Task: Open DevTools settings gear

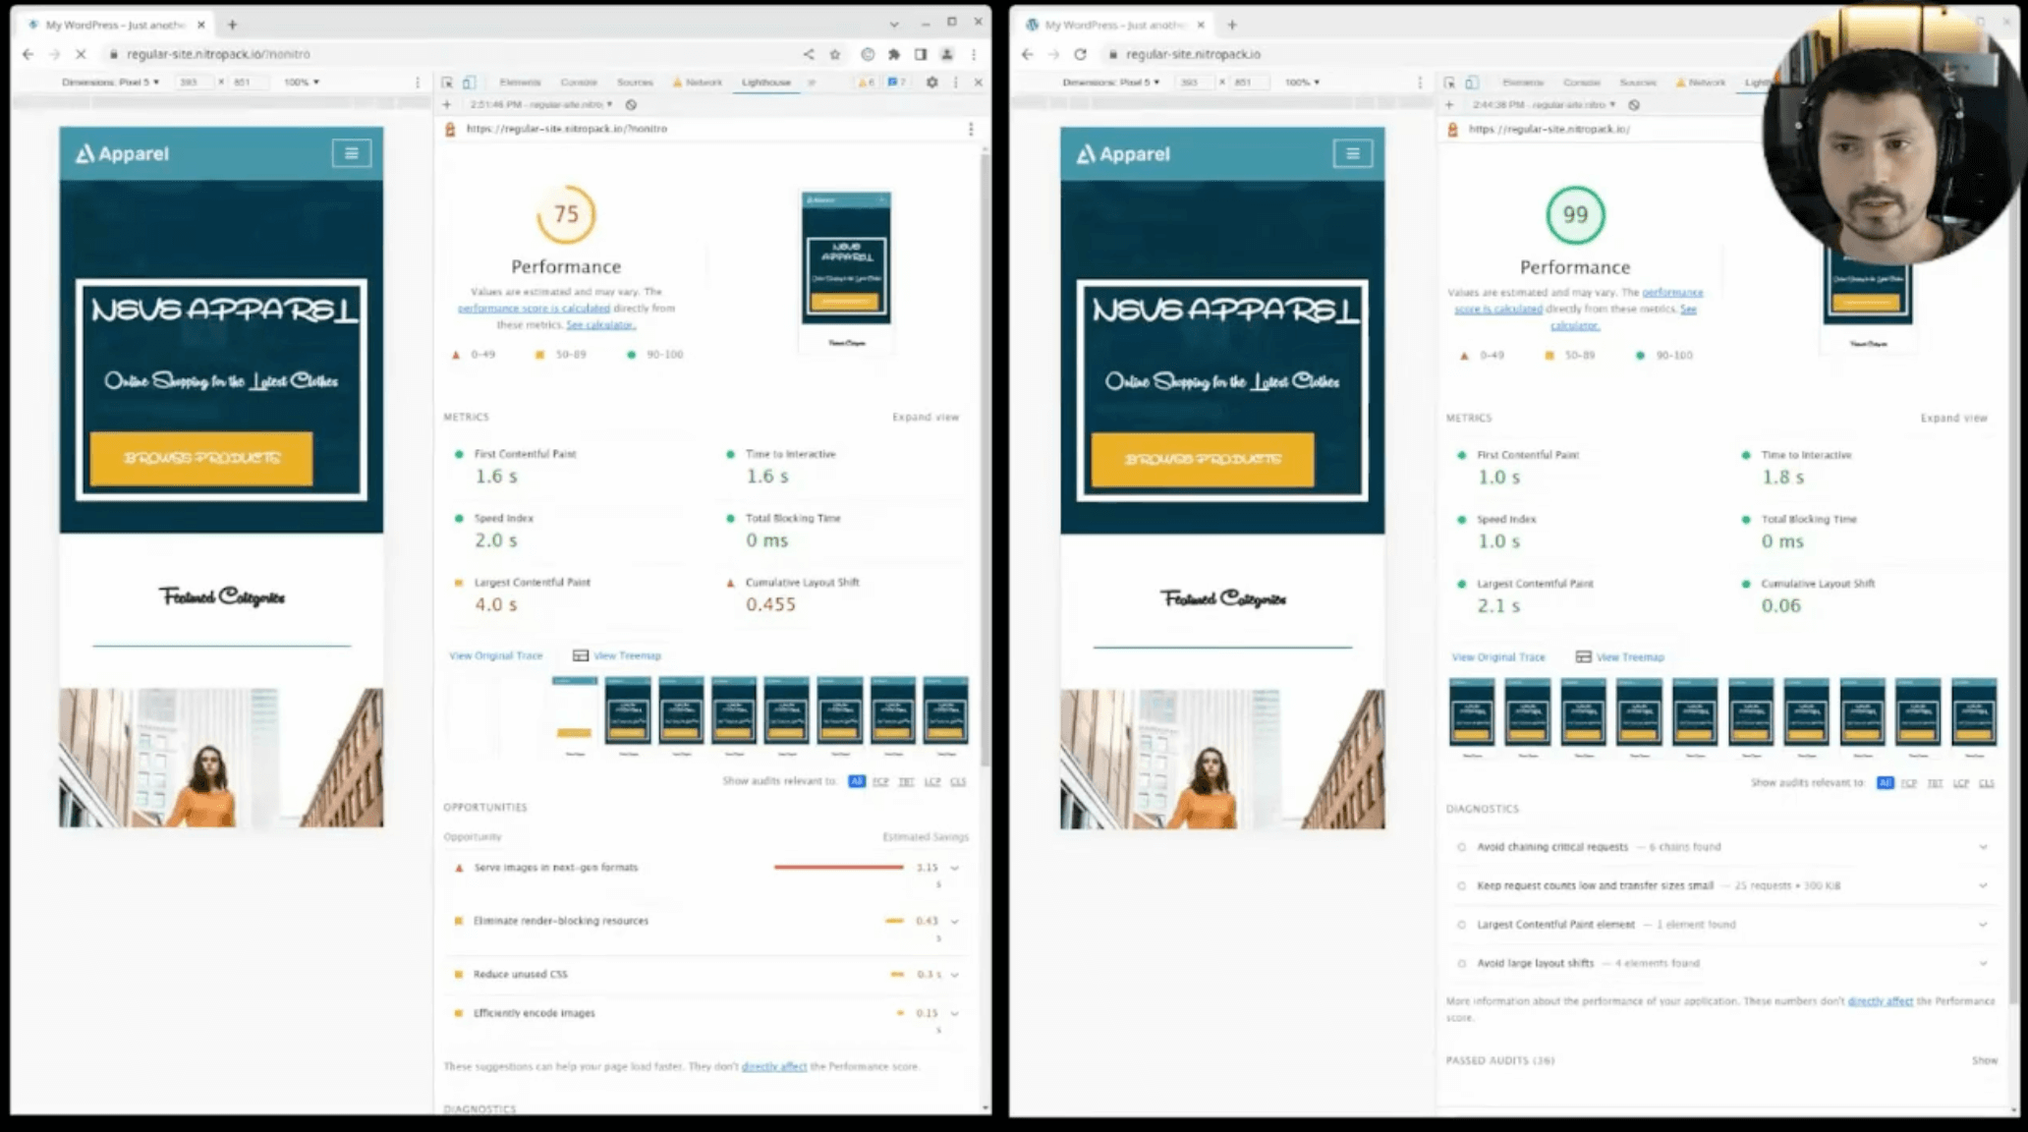Action: coord(931,82)
